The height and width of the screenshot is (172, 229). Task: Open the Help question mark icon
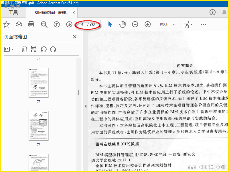tap(212, 12)
